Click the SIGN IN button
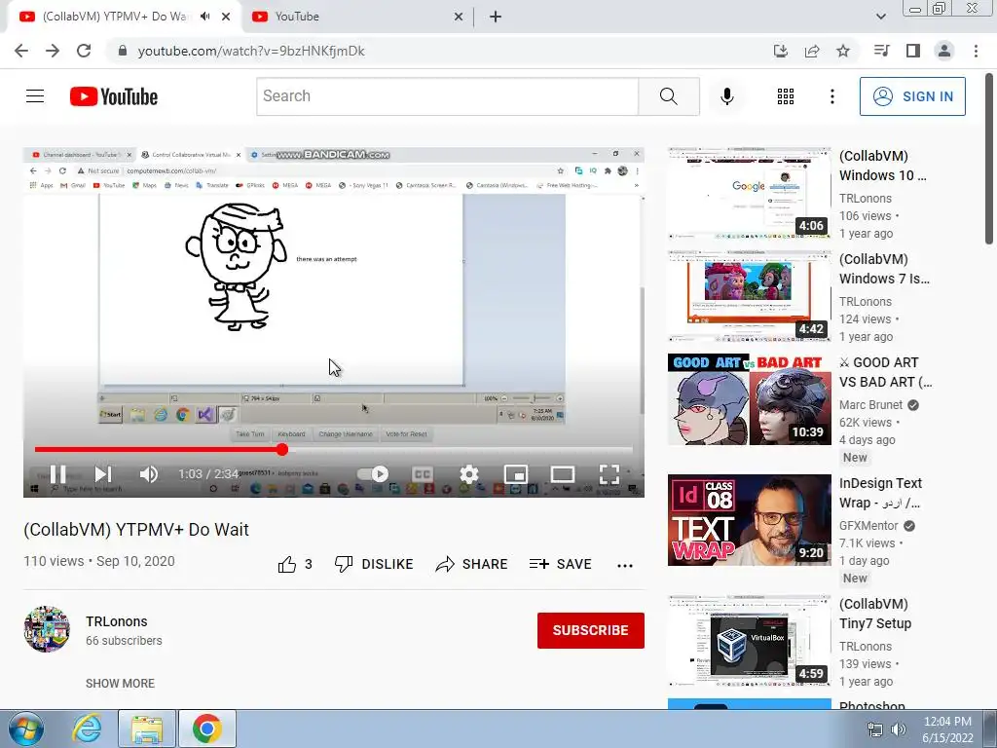 coord(912,96)
